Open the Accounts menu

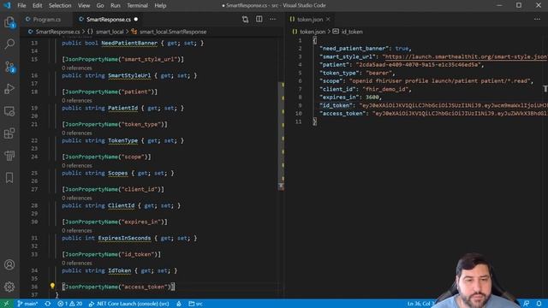point(9,264)
